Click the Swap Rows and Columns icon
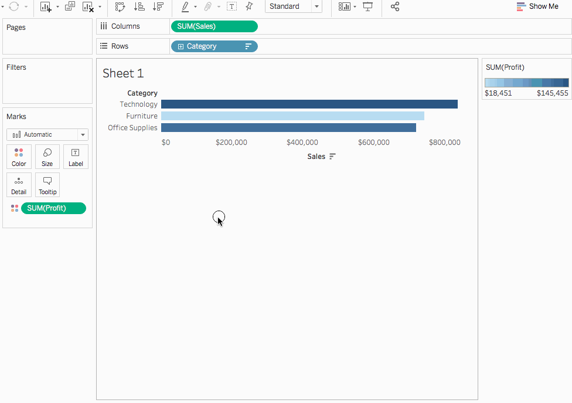This screenshot has height=403, width=572. pos(120,6)
